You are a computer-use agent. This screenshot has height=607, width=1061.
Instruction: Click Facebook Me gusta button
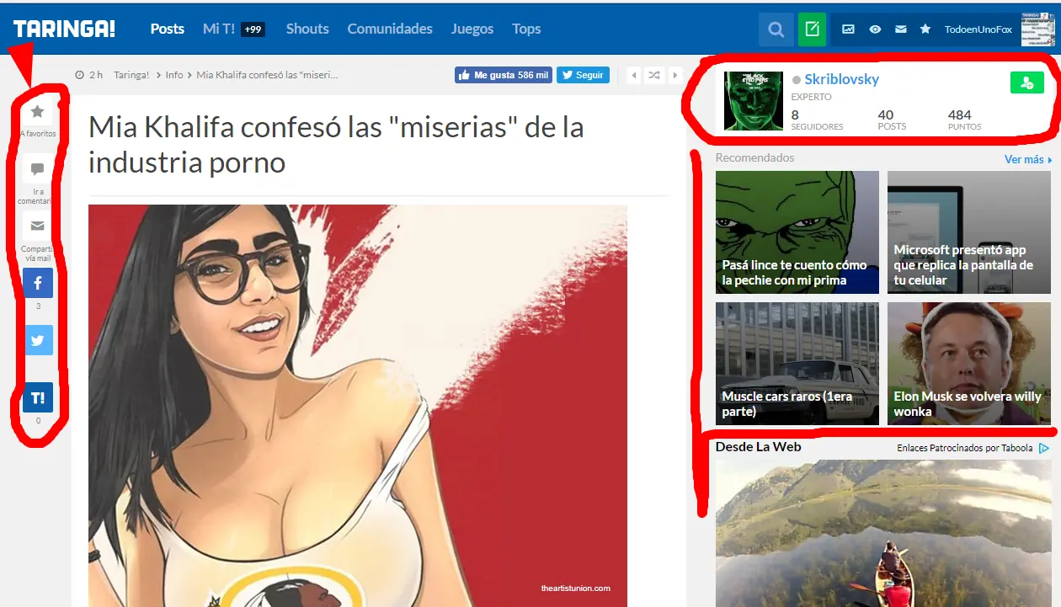(x=504, y=75)
